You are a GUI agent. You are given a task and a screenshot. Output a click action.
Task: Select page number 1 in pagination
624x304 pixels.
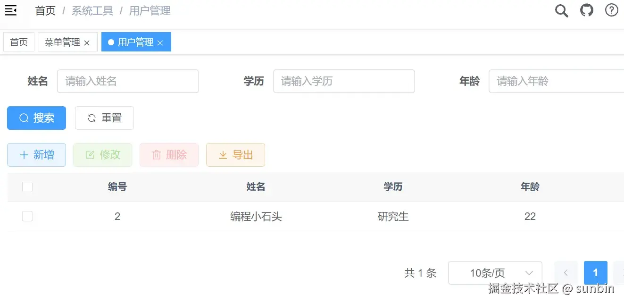click(x=596, y=273)
